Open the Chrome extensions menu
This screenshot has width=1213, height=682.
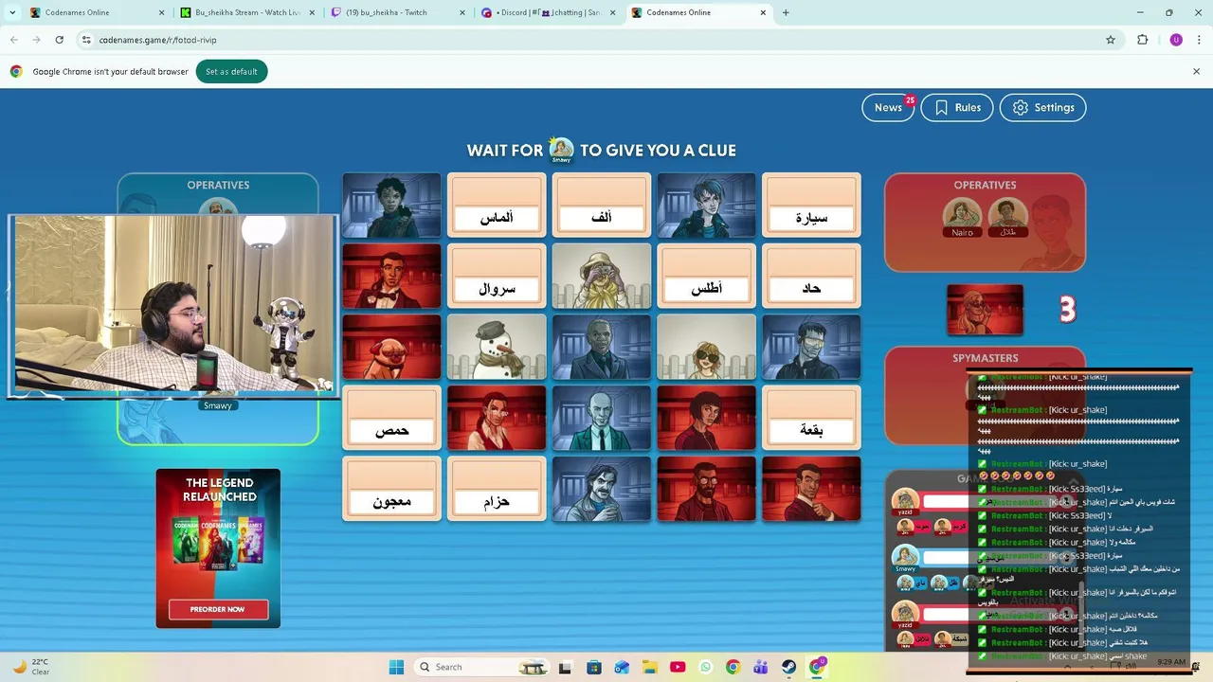[1142, 40]
